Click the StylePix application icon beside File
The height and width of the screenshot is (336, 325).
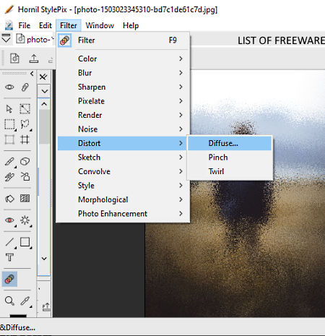[9, 25]
